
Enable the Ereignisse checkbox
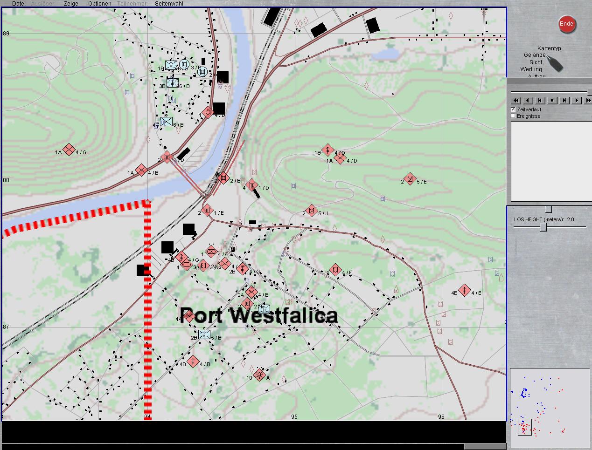click(x=513, y=116)
